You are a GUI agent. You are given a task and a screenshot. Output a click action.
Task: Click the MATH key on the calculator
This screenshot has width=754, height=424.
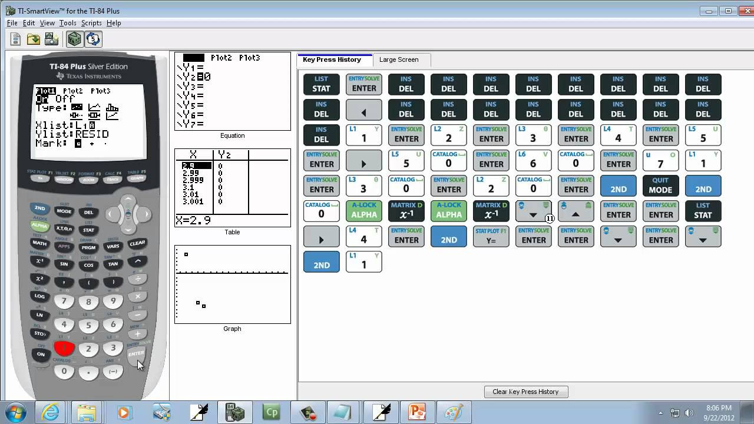tap(39, 243)
